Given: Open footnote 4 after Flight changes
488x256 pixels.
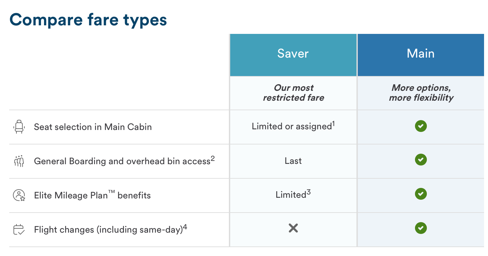Looking at the screenshot, I should click(x=185, y=226).
